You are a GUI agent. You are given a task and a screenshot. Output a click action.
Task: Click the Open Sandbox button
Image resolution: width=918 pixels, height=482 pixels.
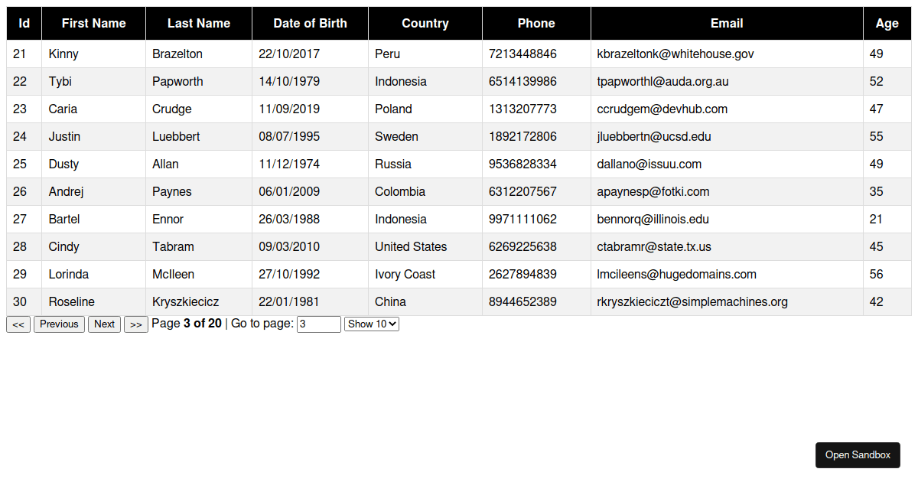coord(858,455)
